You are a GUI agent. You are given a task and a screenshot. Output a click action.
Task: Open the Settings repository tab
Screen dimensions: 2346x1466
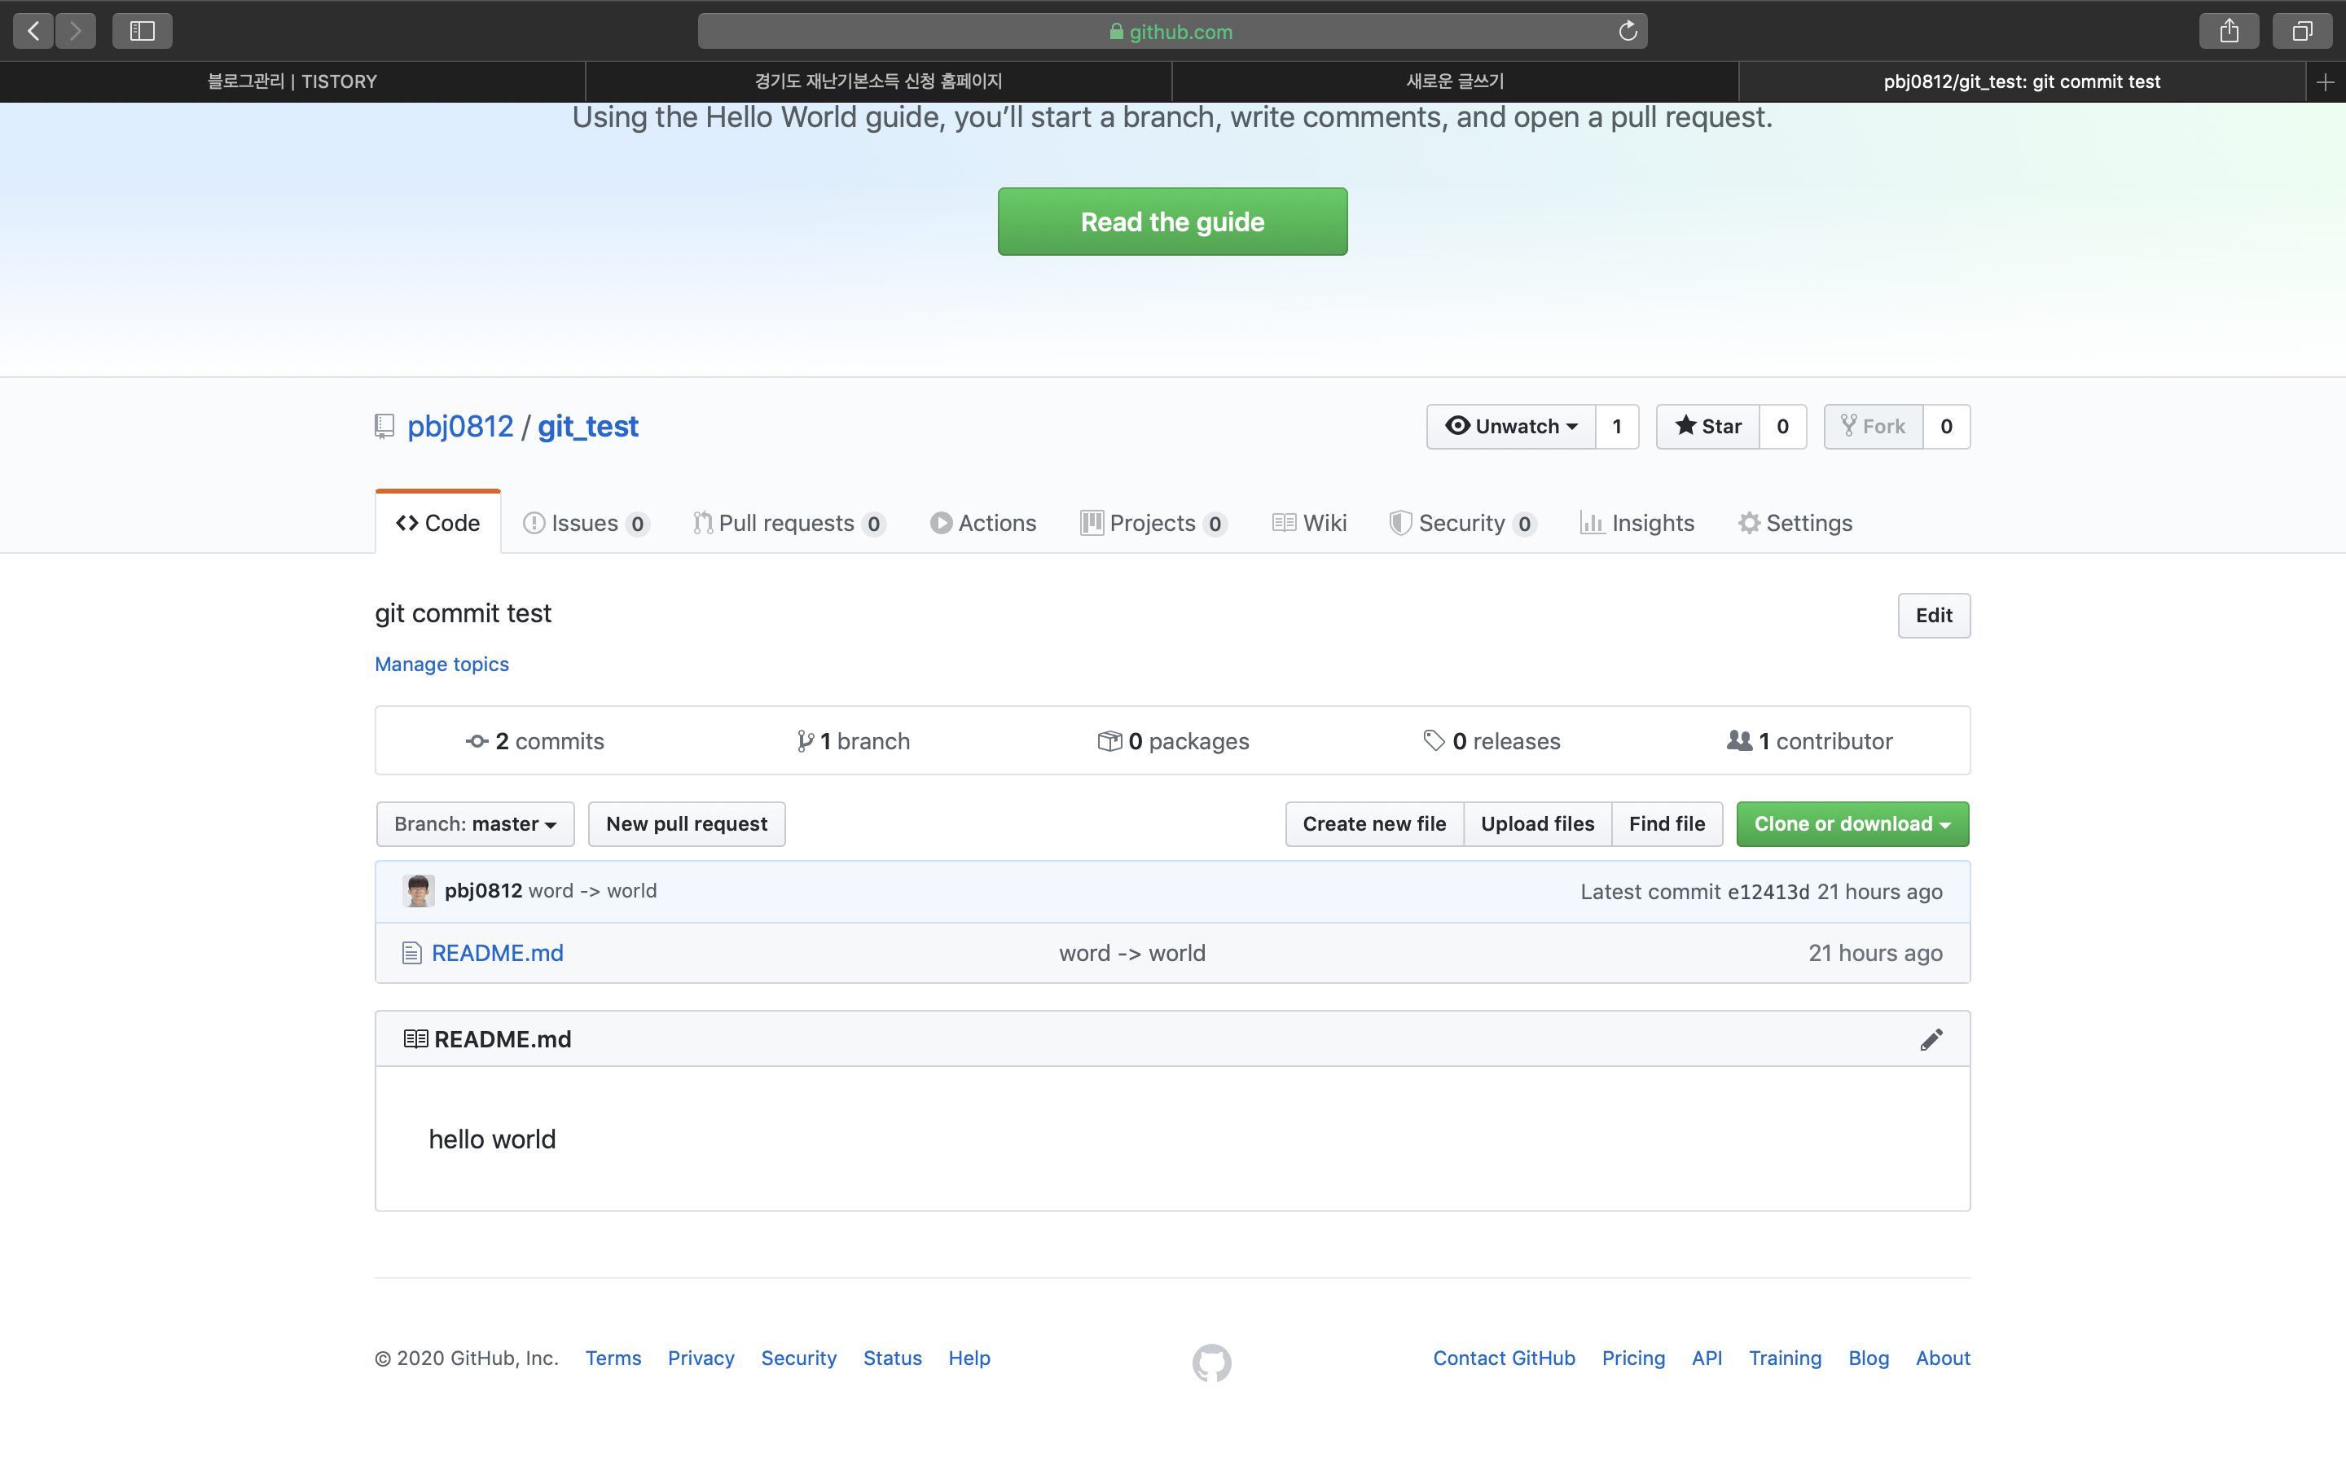[x=1795, y=524]
